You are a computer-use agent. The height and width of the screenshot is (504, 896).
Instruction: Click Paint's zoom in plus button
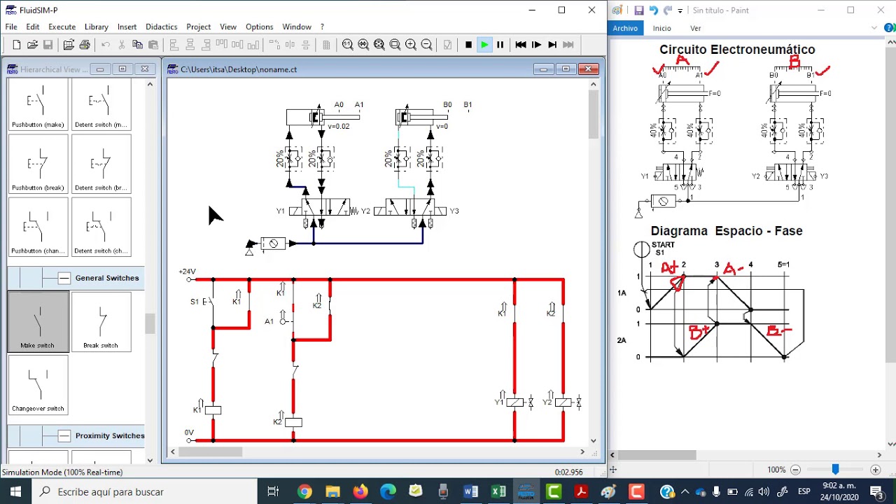(x=876, y=470)
